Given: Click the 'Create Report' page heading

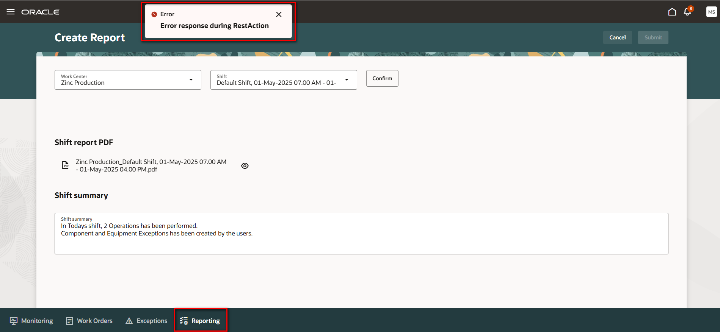Looking at the screenshot, I should [x=90, y=37].
